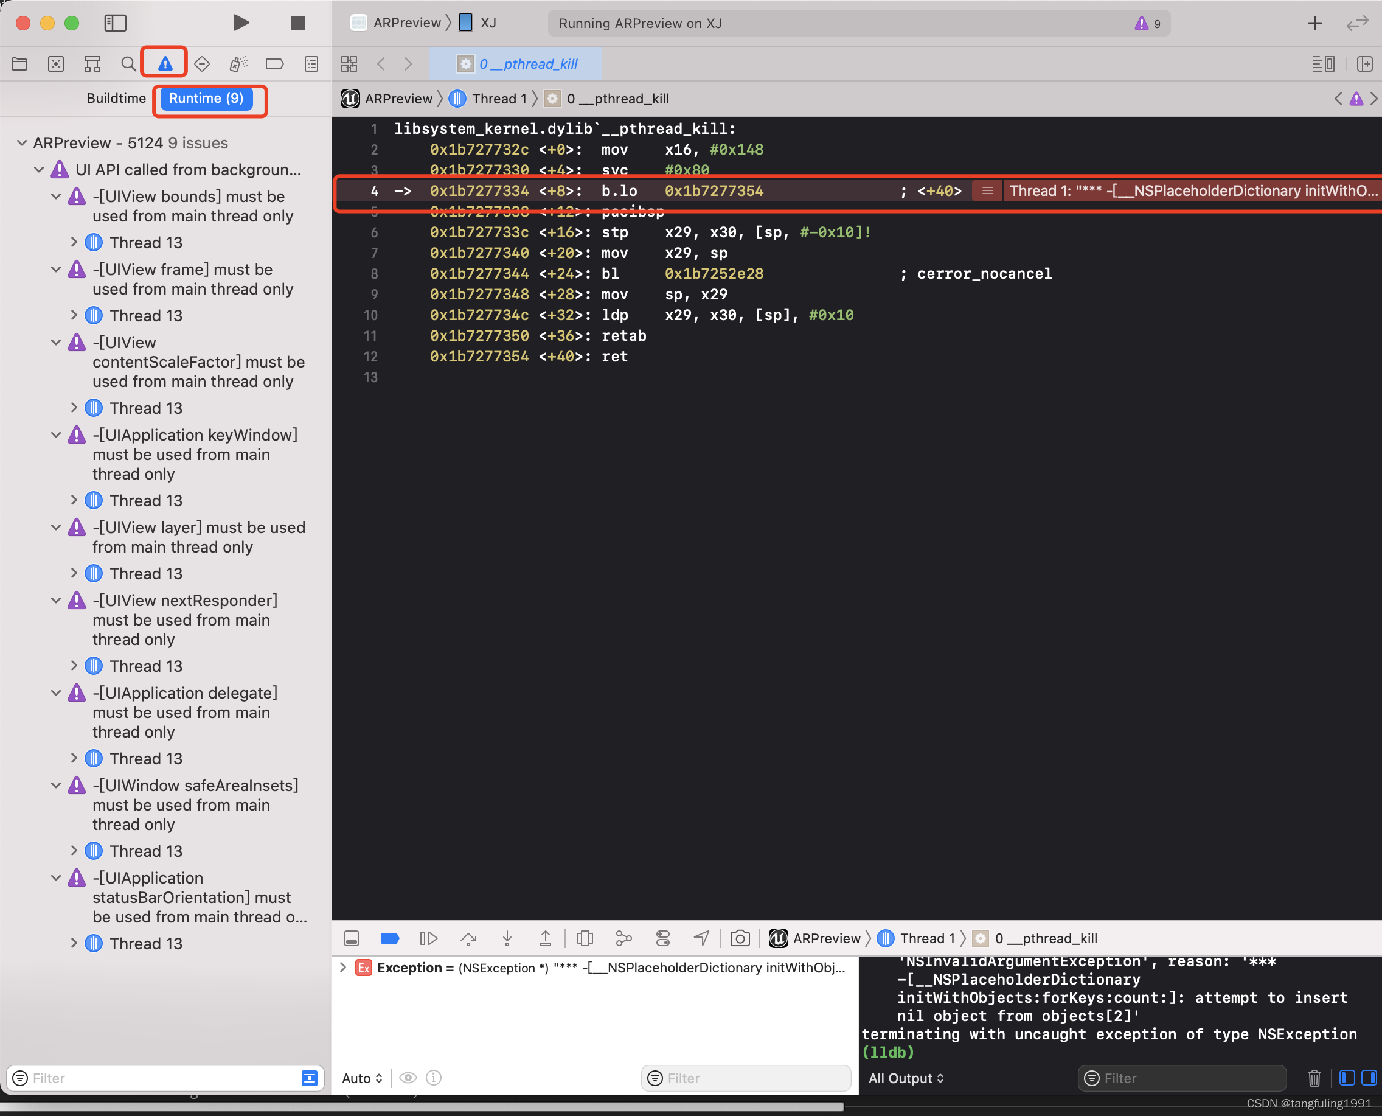Click ARPreview in the editor jump bar
The width and height of the screenshot is (1382, 1116).
coord(387,99)
